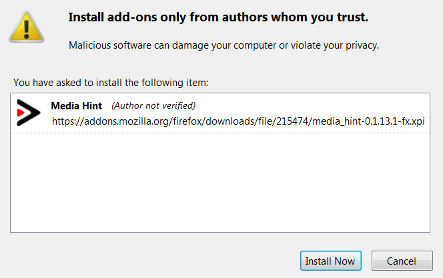Click the red arrow inside Media Hint logo
Image resolution: width=443 pixels, height=278 pixels.
point(21,113)
